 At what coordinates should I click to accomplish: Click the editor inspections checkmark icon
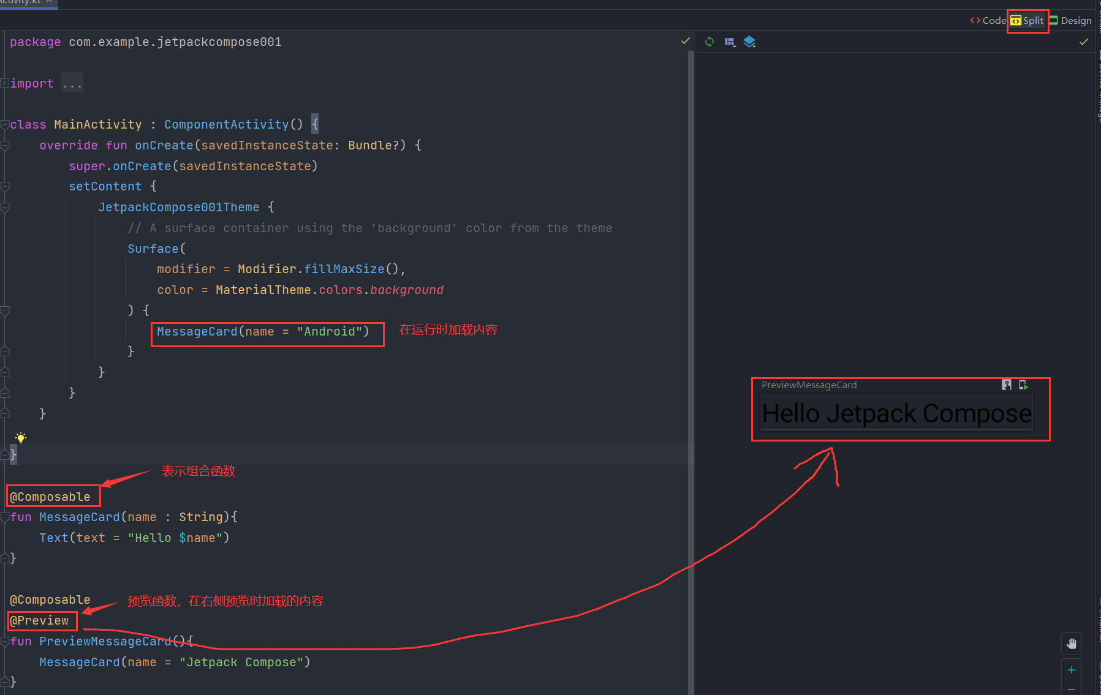pyautogui.click(x=686, y=40)
